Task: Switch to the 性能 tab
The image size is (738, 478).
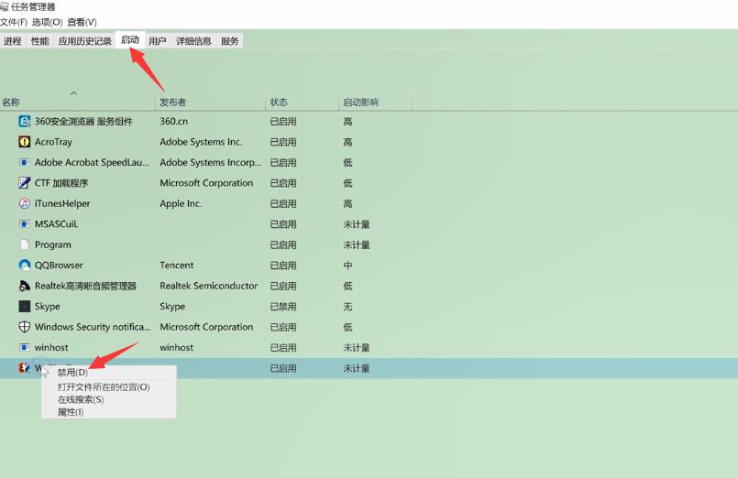Action: point(40,41)
